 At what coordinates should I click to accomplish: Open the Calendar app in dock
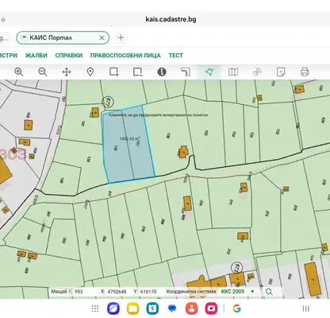[152, 308]
